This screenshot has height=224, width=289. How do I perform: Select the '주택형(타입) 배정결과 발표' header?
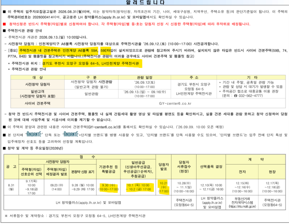coord(57,172)
